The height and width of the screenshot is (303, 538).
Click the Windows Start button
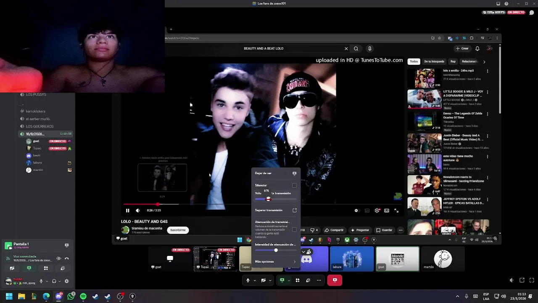[9, 297]
